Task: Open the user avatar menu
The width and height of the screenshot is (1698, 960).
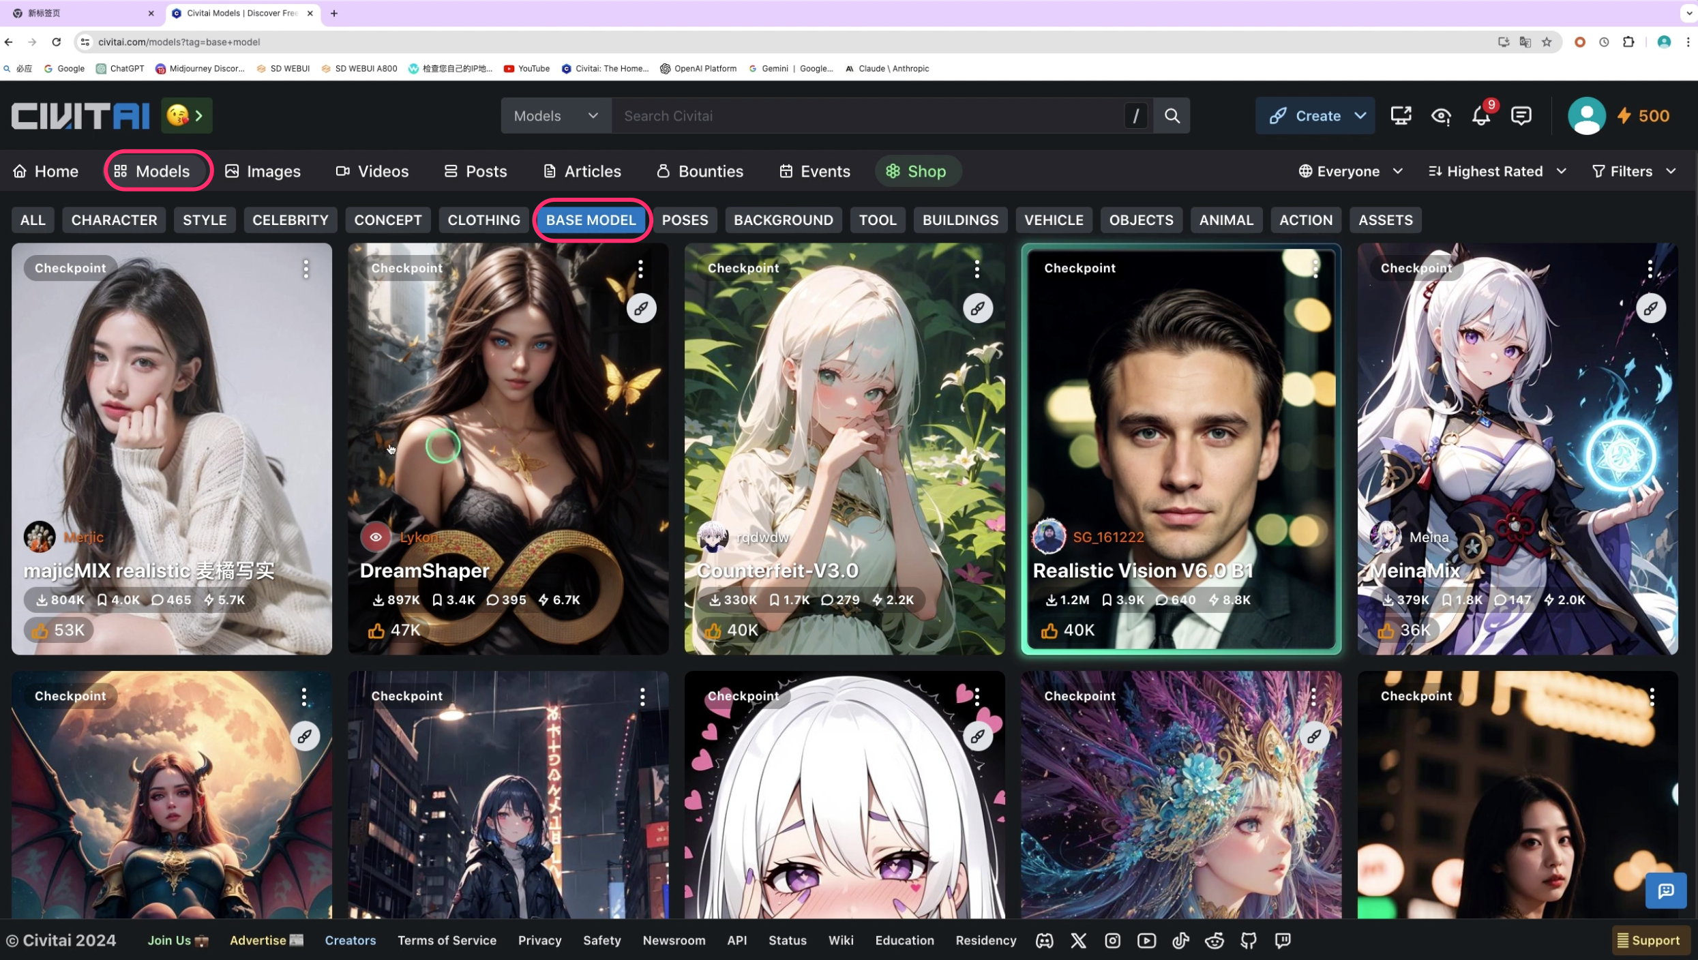Action: 1586,116
